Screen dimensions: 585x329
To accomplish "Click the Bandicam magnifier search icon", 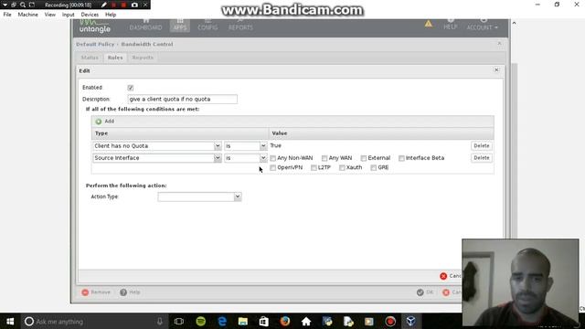I will point(23,5).
